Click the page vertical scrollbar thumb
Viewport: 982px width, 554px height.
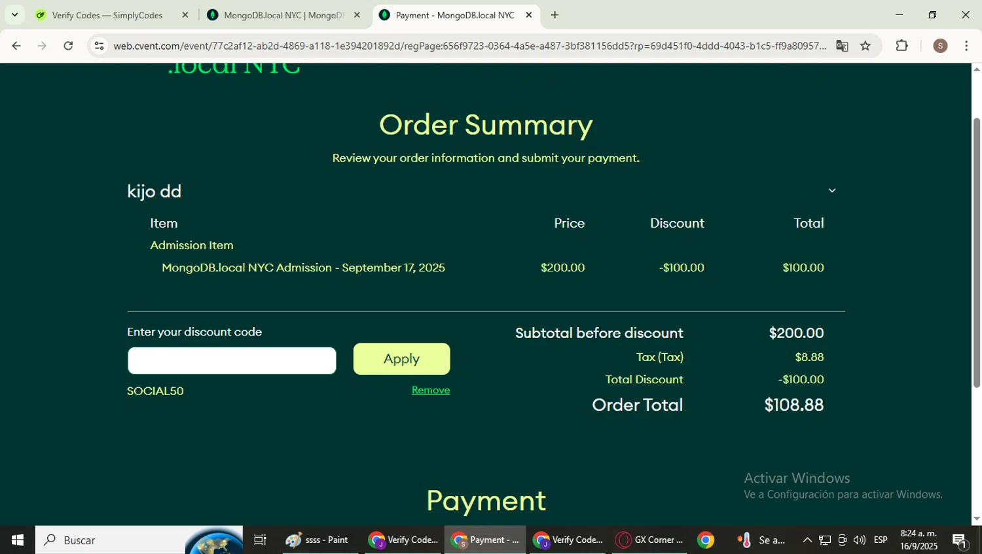pos(977,252)
